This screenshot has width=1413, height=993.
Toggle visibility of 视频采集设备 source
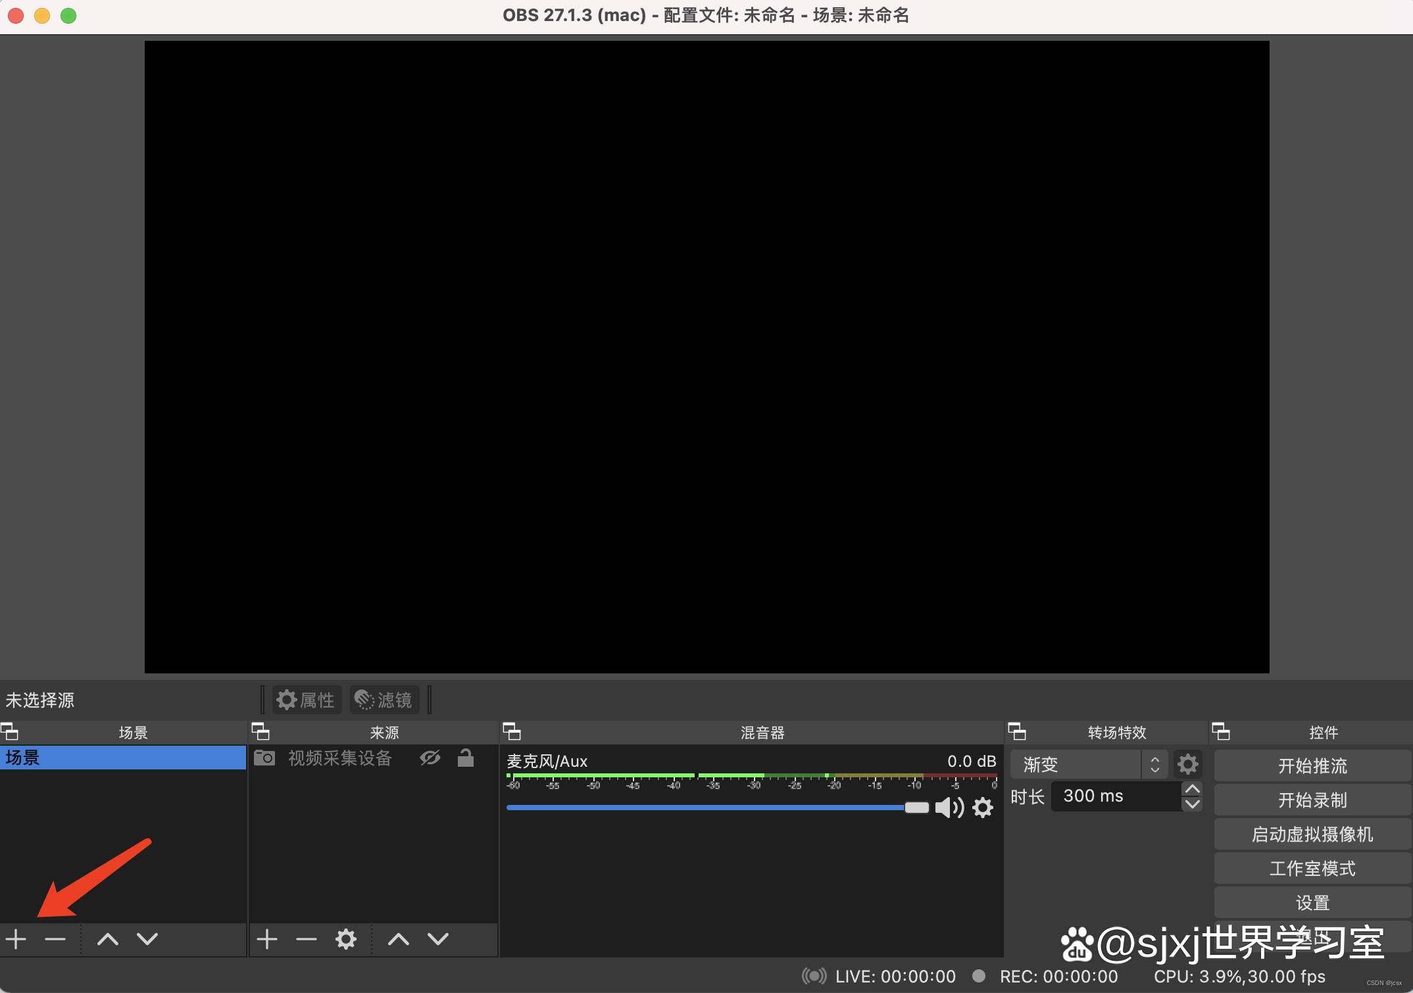click(x=430, y=758)
